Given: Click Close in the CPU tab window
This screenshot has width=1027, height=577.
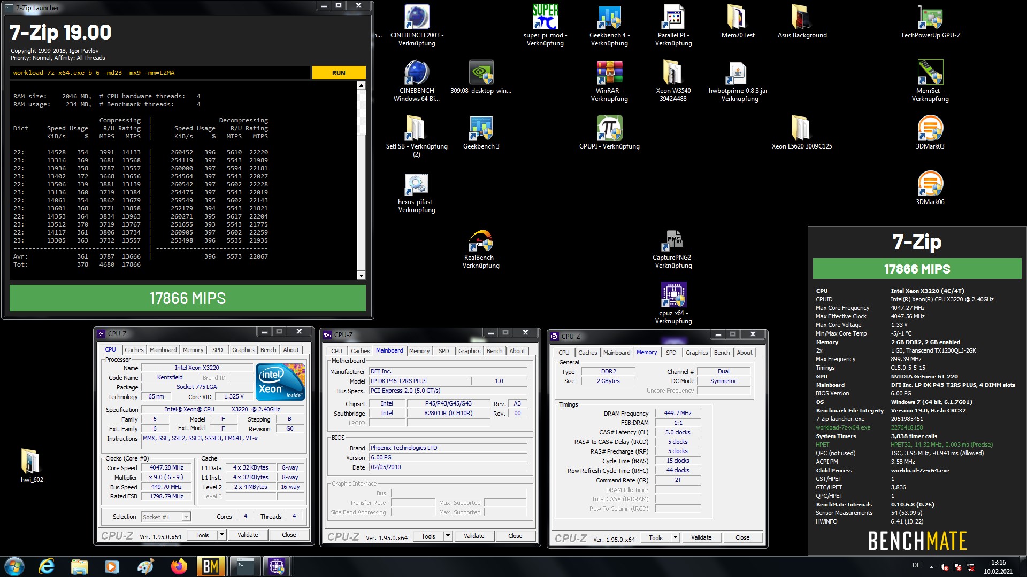Looking at the screenshot, I should 289,535.
